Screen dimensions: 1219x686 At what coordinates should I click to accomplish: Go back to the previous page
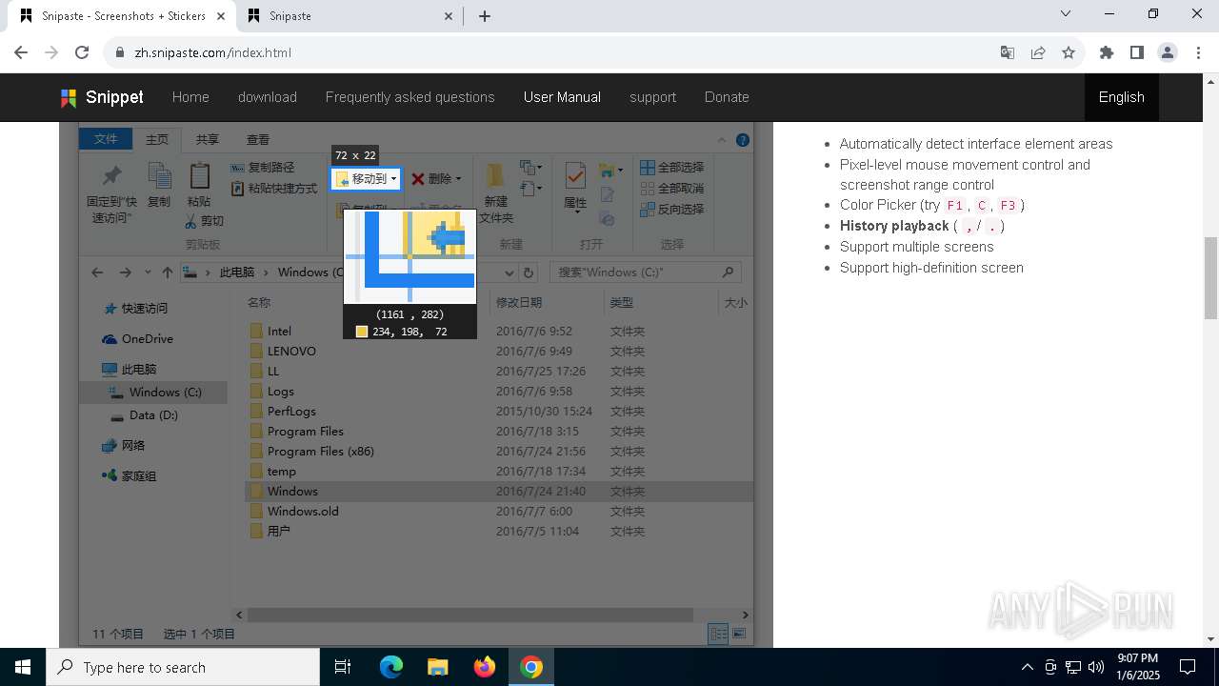point(21,52)
